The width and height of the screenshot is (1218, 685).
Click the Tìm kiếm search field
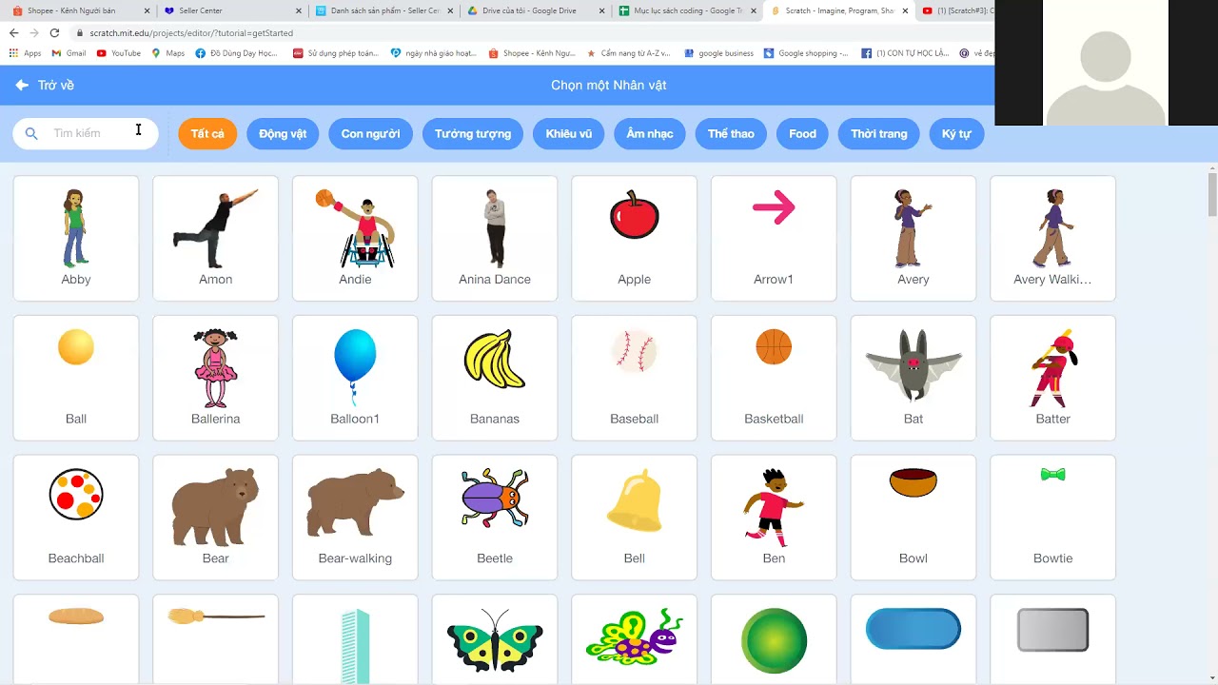click(86, 133)
